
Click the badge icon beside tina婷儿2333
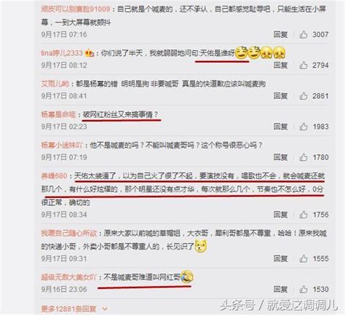click(x=90, y=53)
